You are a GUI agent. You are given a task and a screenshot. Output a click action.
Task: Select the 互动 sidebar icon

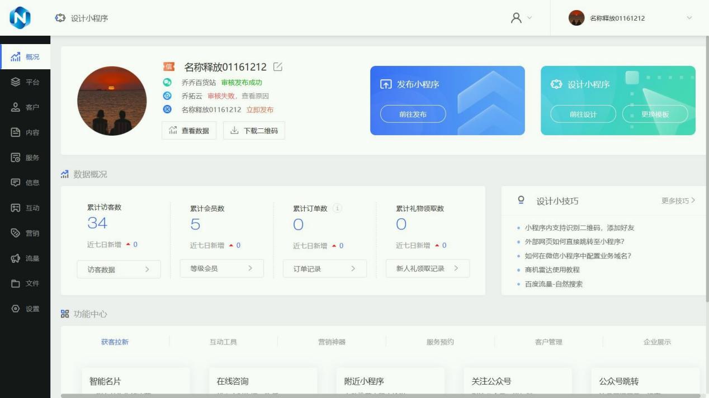(25, 208)
